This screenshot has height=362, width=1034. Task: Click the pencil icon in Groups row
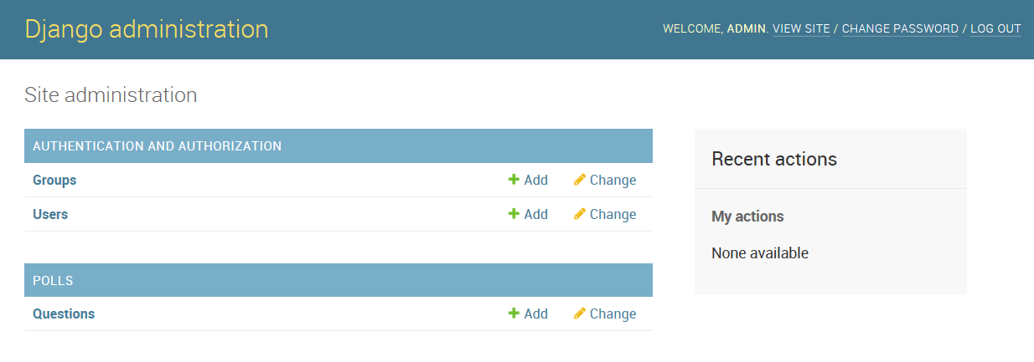(580, 180)
